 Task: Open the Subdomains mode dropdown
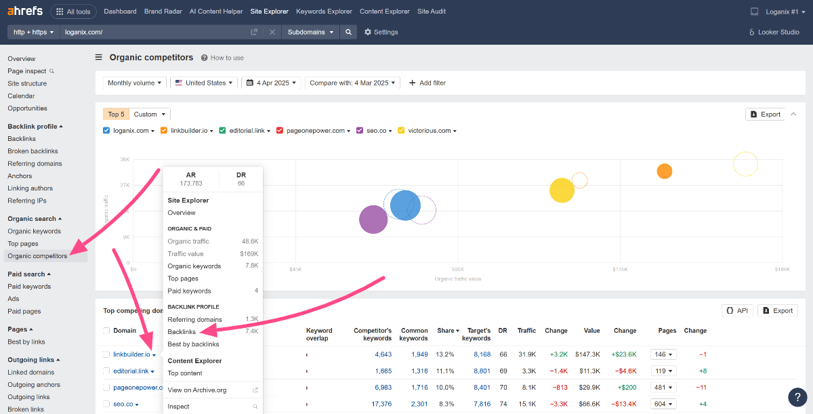(310, 32)
